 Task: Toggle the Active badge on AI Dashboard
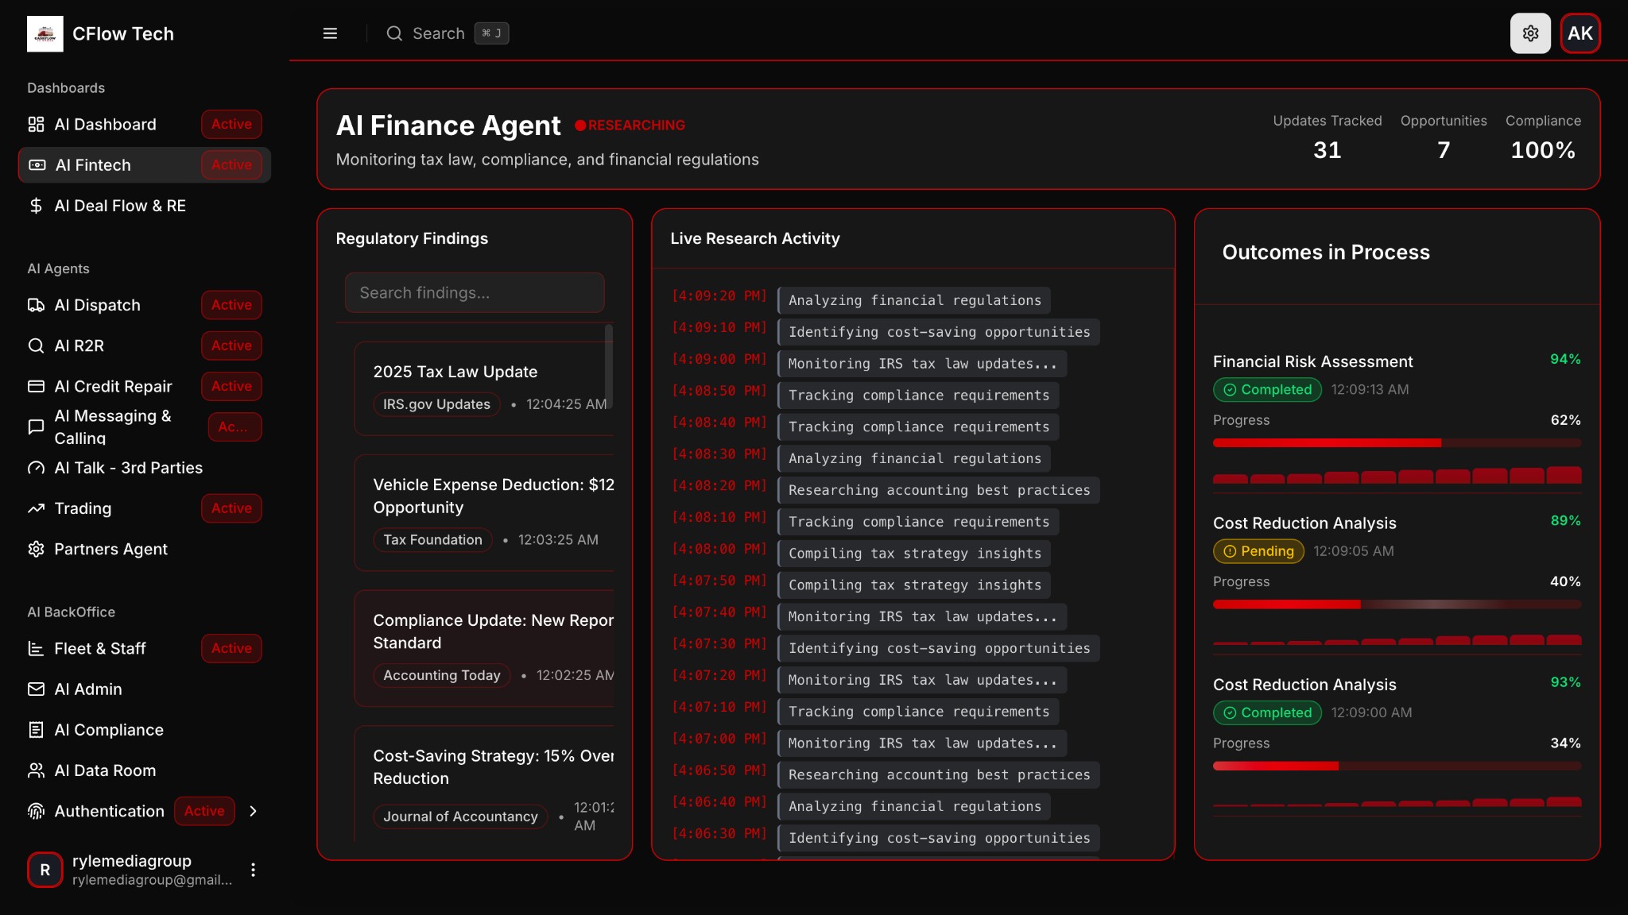pyautogui.click(x=231, y=124)
